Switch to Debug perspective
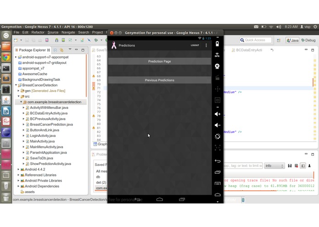319x227 pixels. (x=308, y=40)
